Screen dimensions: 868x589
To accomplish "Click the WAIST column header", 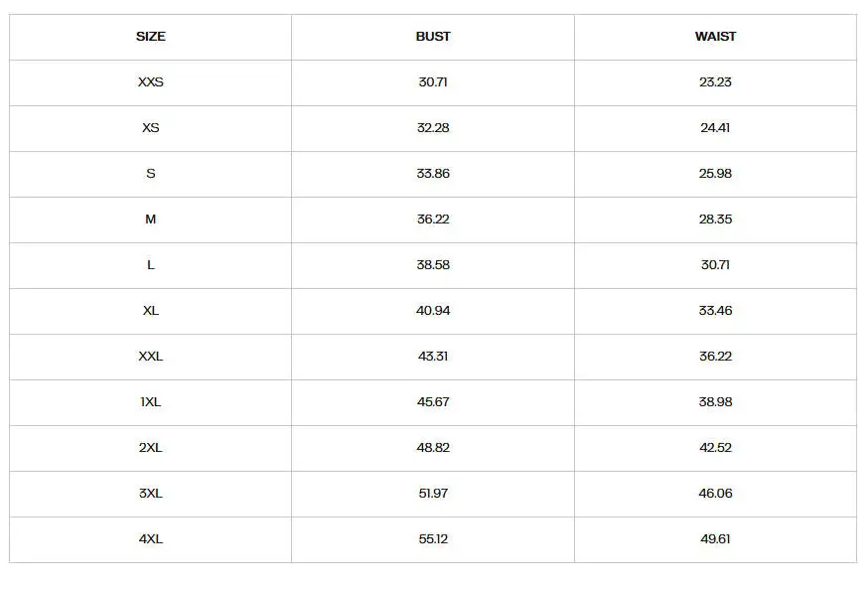I will coord(715,37).
